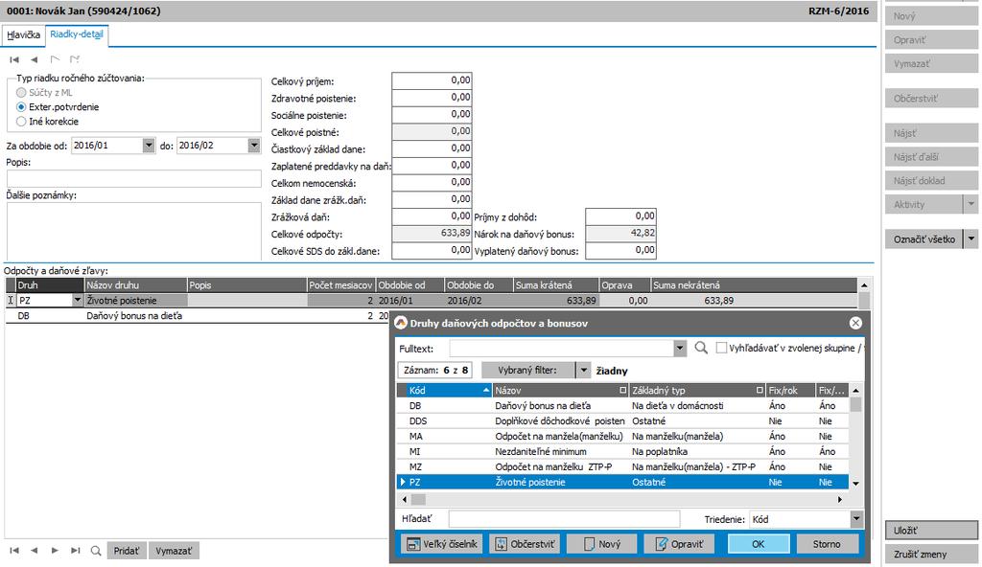The width and height of the screenshot is (982, 567).
Task: Click the Celkový príjem amount field
Action: pyautogui.click(x=432, y=80)
